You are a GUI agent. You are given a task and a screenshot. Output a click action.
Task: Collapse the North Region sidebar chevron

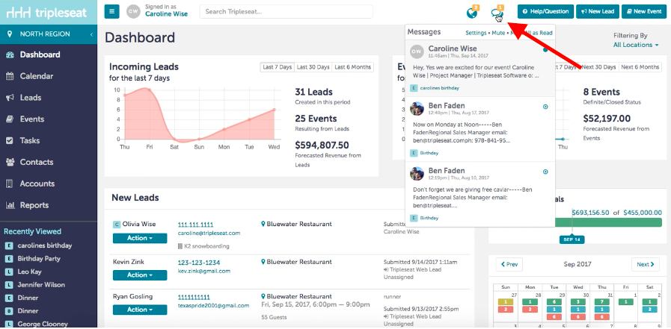coord(91,34)
